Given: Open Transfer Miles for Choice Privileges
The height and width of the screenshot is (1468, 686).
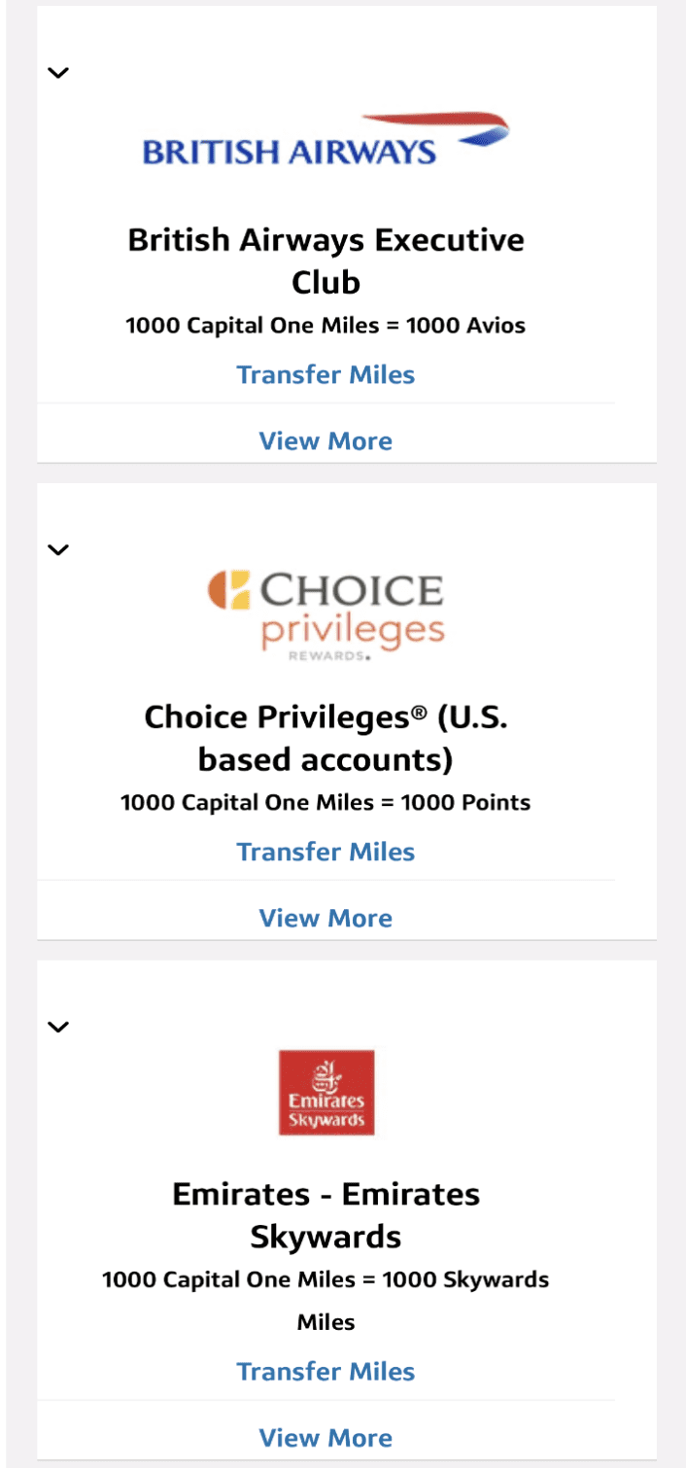Looking at the screenshot, I should 326,851.
